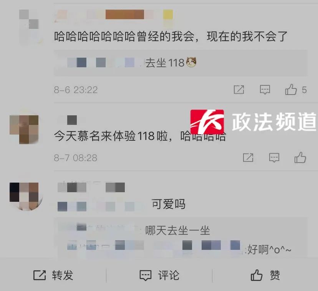Screen dimensions: 318x291
Task: Tap the 转发 button in bottom bar
Action: (53, 275)
